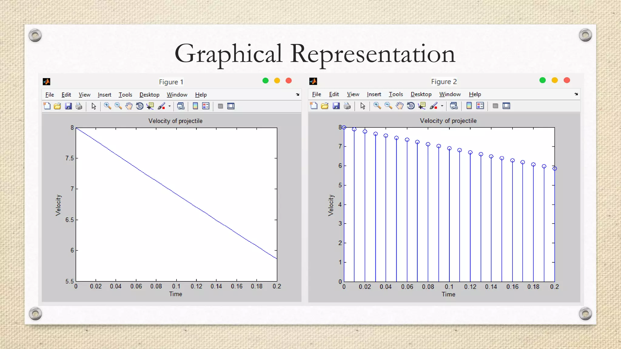Click Link Plot icon in Figure 2

[454, 106]
